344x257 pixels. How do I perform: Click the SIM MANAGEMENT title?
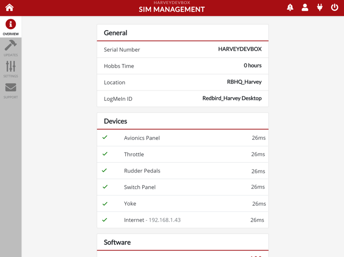pos(172,9)
